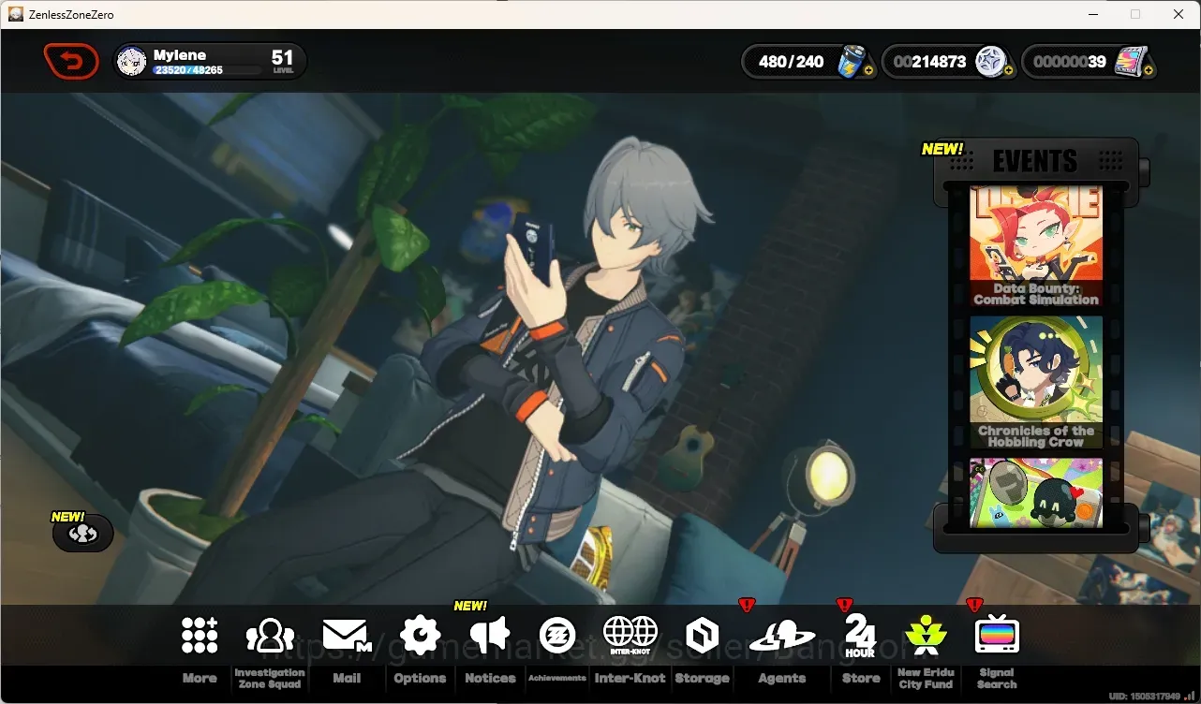Open Data Bounty: Combat Simulation event
The height and width of the screenshot is (704, 1201).
click(1036, 246)
